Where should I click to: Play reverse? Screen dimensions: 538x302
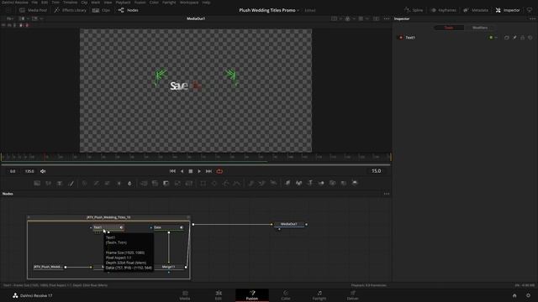[x=182, y=171]
